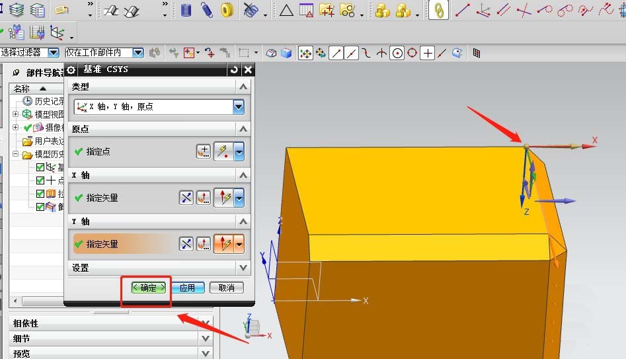The height and width of the screenshot is (359, 626).
Task: Click the 确定 button
Action: (149, 288)
